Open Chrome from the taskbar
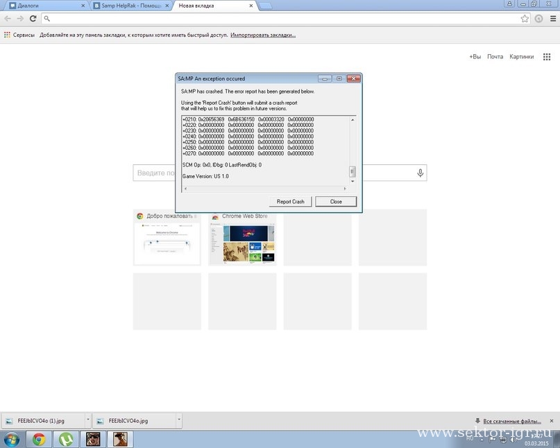560x448 pixels. click(x=39, y=440)
